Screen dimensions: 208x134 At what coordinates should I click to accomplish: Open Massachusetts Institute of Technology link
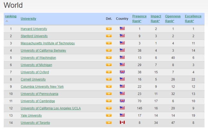[48, 43]
